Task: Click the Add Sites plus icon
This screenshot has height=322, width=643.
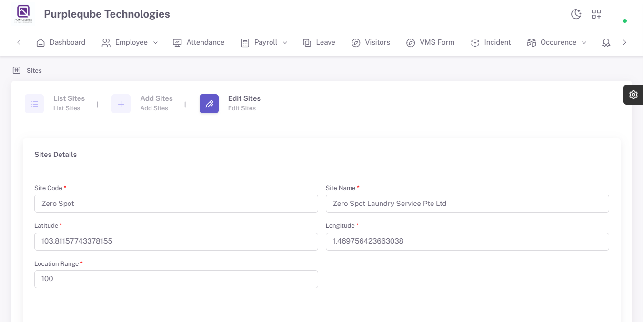Action: (121, 104)
